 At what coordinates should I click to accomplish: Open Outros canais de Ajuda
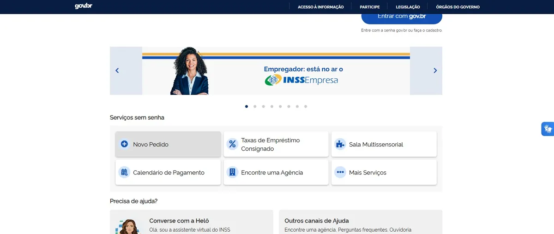[x=361, y=222]
